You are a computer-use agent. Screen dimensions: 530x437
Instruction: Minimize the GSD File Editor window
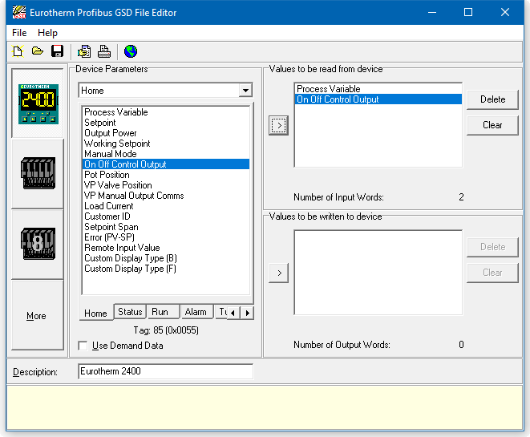tap(432, 13)
